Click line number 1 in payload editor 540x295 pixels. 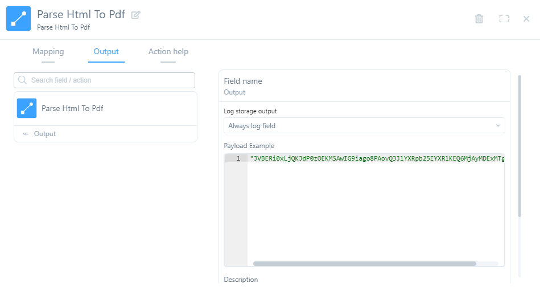point(238,158)
